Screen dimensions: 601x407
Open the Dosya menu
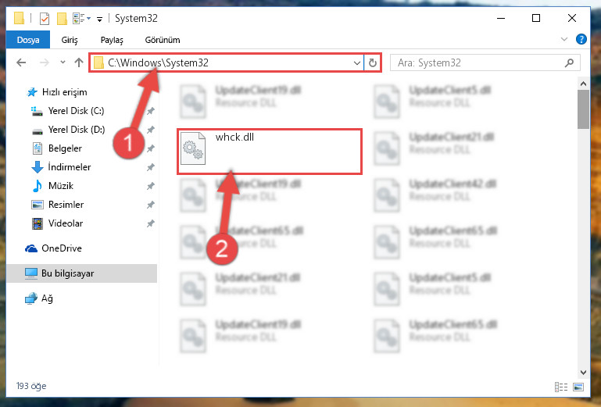28,40
